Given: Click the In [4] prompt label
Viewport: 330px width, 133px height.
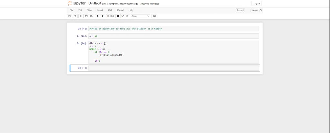Looking at the screenshot, I should 82,29.
